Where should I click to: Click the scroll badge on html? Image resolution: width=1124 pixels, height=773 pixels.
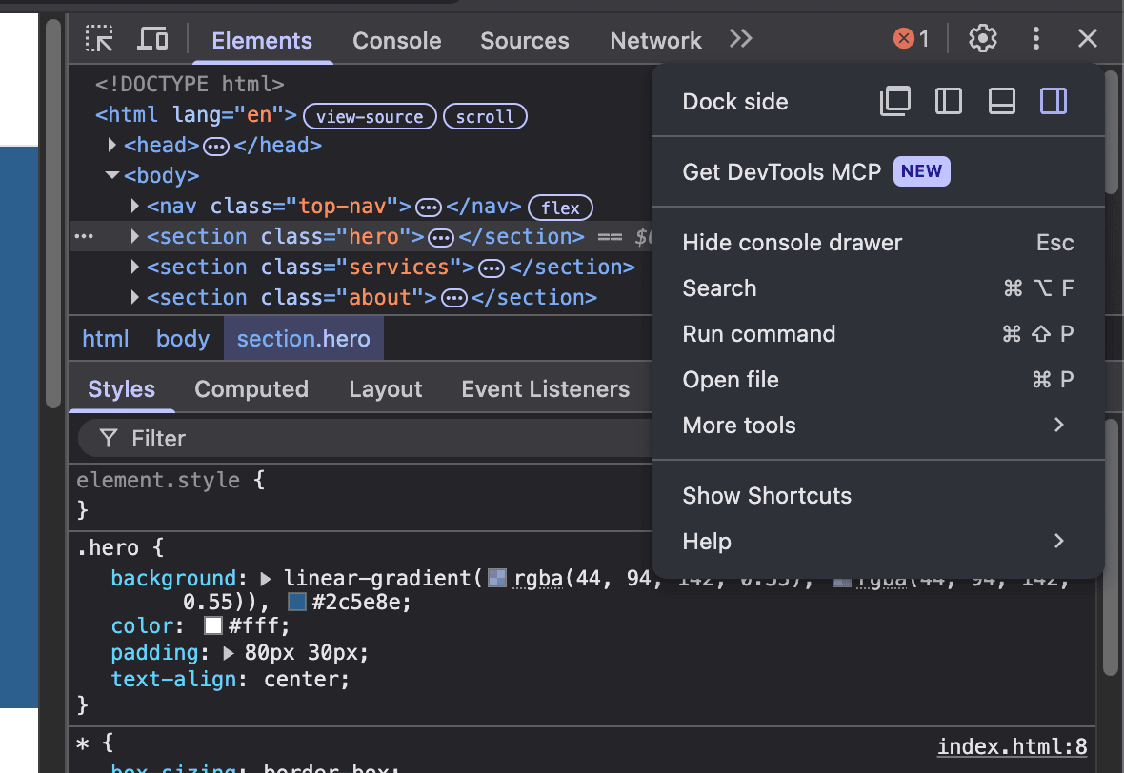[485, 116]
